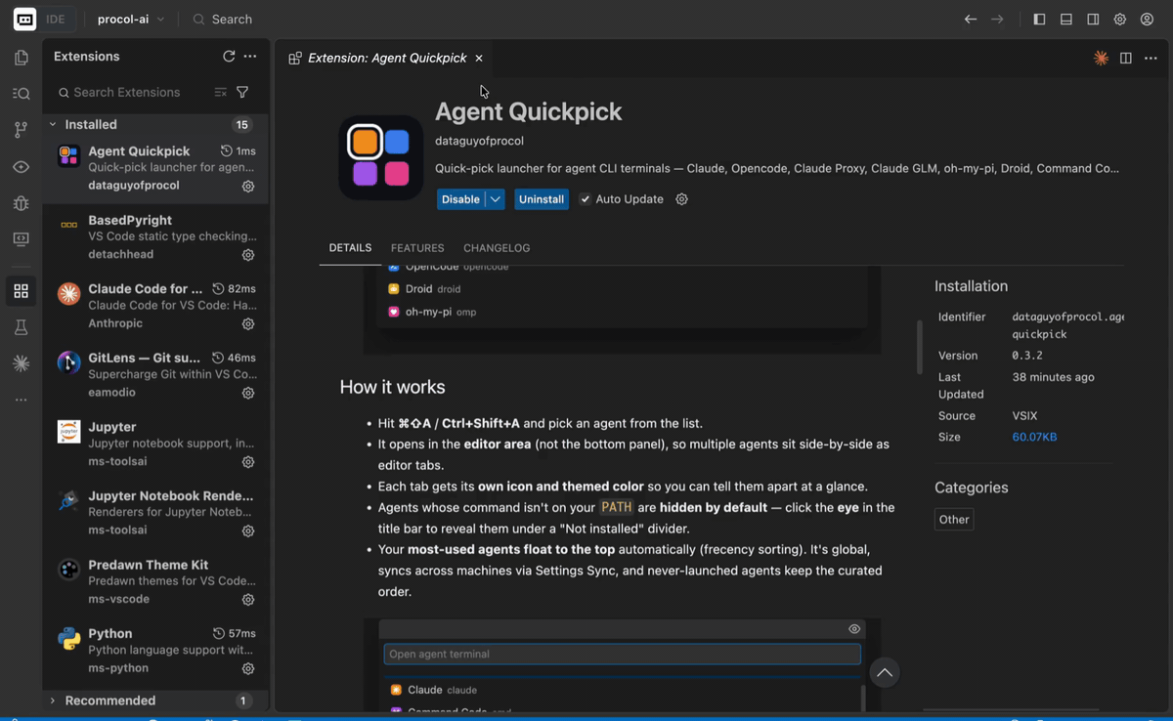
Task: Open Jupyter manage gear
Action: click(248, 462)
